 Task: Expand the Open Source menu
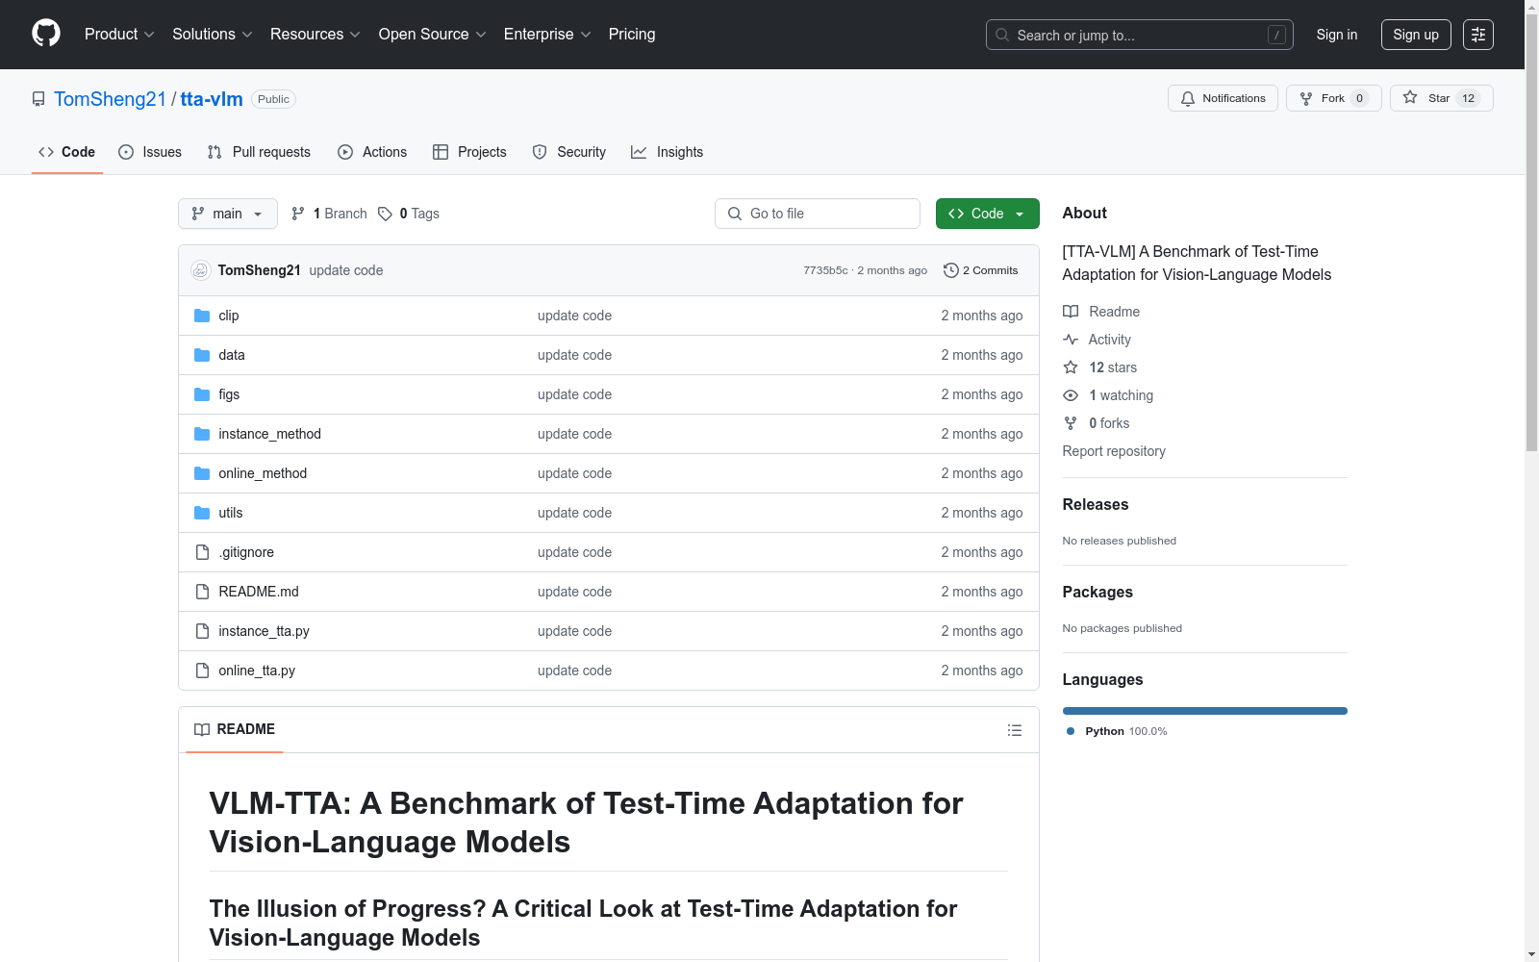[x=433, y=34]
